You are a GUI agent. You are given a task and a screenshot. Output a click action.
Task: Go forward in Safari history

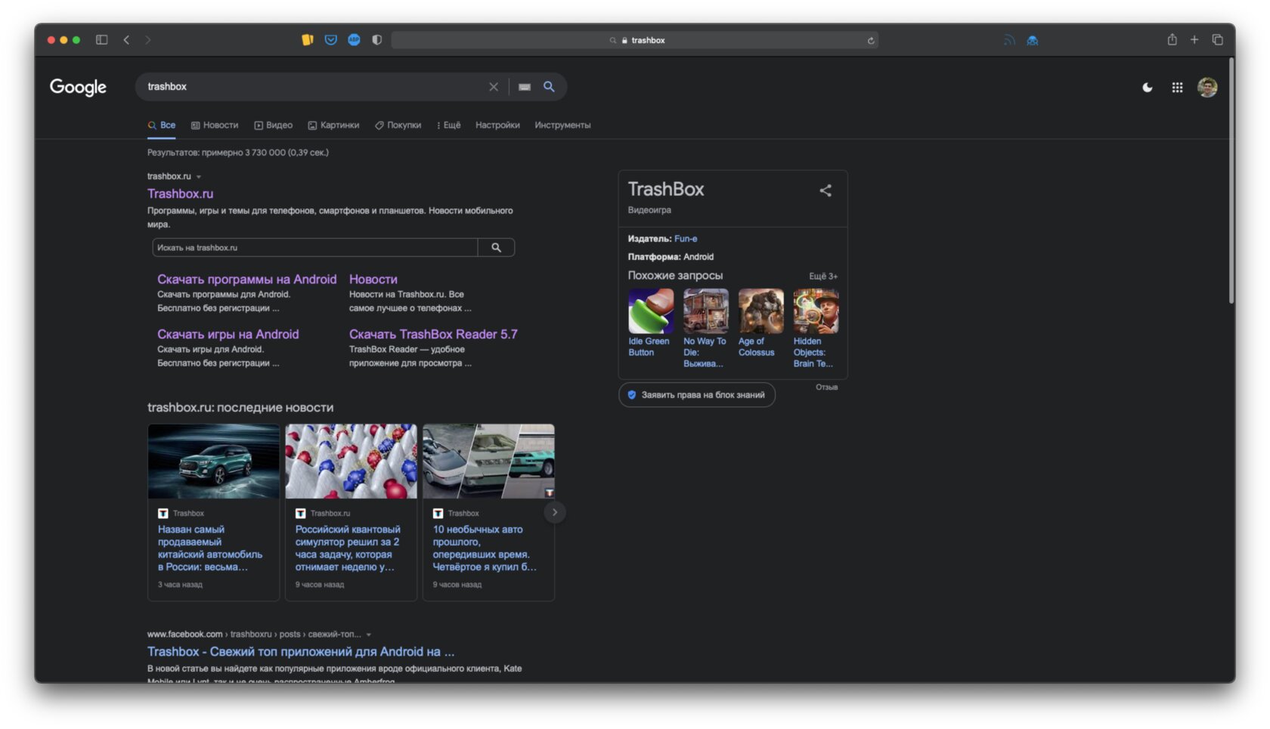pos(148,40)
